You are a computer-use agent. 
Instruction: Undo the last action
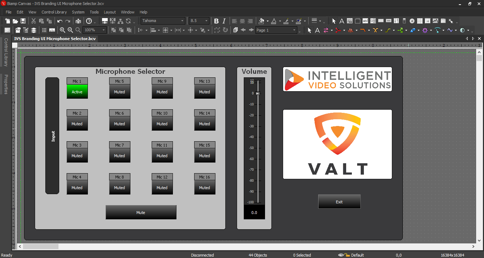[60, 21]
